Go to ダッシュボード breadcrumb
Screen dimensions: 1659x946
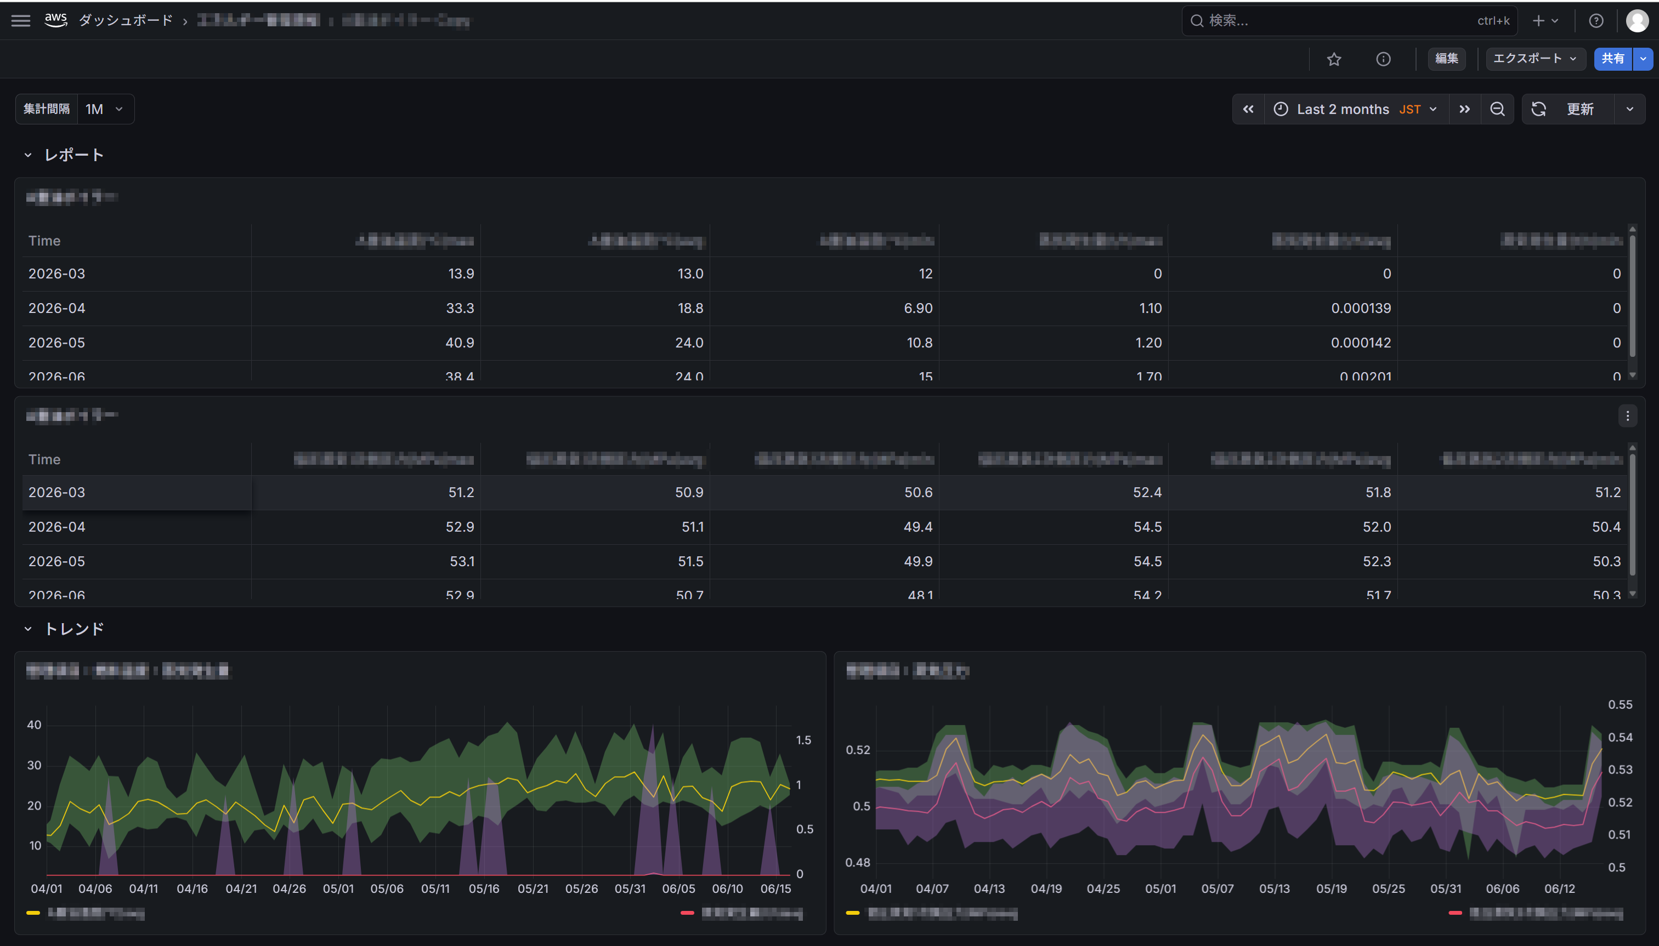click(126, 21)
